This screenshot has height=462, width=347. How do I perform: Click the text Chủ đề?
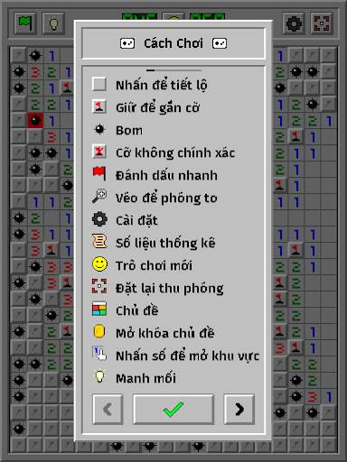point(137,310)
